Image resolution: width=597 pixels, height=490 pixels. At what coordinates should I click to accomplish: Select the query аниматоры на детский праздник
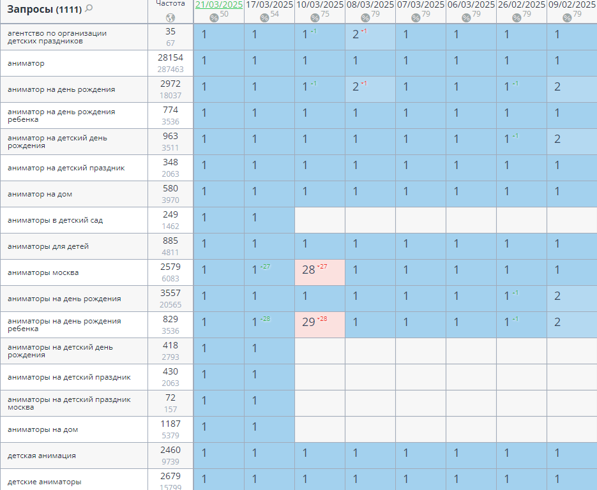click(x=70, y=377)
